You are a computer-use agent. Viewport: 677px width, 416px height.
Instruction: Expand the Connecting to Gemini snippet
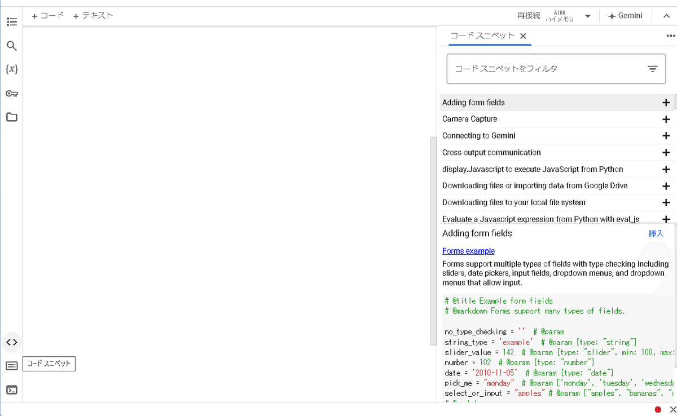666,135
